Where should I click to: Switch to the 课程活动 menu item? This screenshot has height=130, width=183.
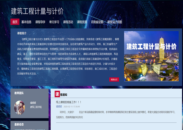pos(68,22)
